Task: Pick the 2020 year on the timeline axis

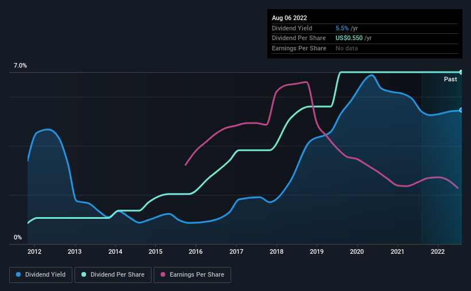Action: pos(357,251)
